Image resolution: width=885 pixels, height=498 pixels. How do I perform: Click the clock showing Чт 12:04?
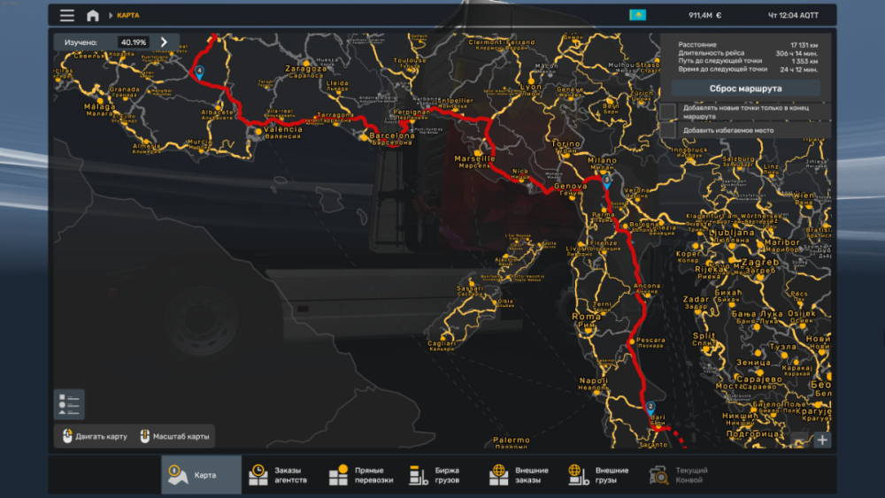793,15
